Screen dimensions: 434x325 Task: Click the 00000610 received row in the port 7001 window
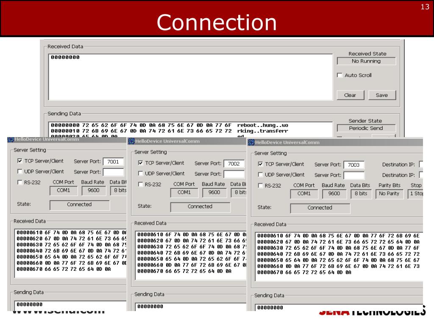click(x=71, y=233)
